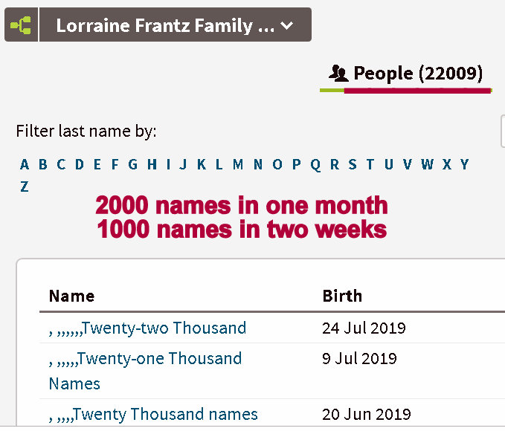
Task: Filter last names by letter M
Action: [x=237, y=165]
